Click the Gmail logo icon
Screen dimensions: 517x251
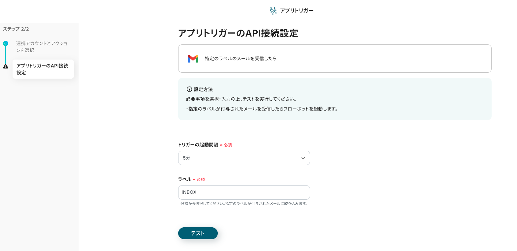(x=193, y=59)
